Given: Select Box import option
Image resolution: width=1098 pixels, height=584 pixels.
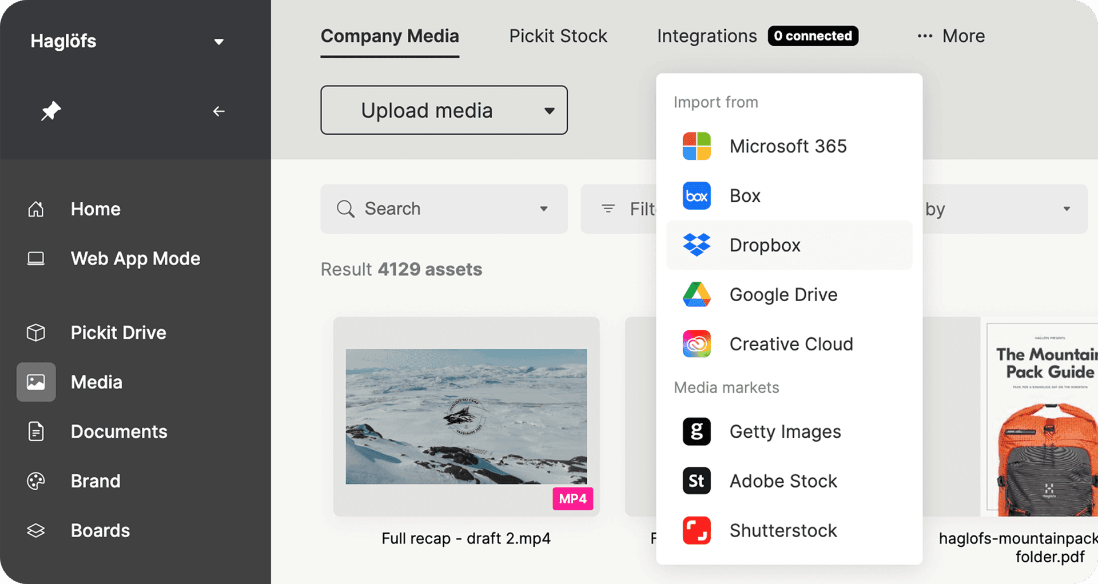Looking at the screenshot, I should [789, 196].
